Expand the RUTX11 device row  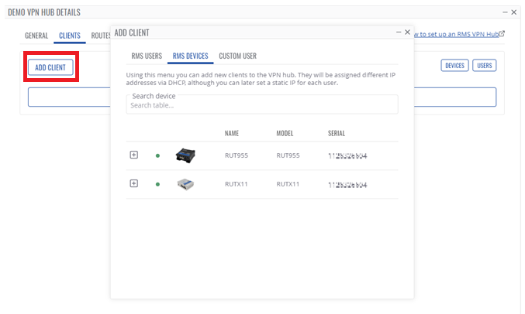coord(133,183)
